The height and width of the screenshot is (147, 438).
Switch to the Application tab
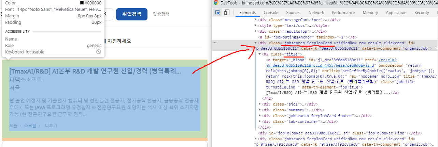point(396,13)
